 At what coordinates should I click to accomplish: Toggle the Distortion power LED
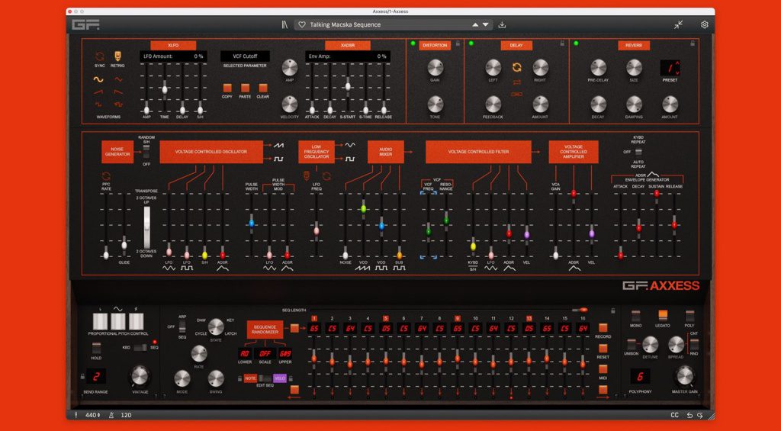coord(413,43)
